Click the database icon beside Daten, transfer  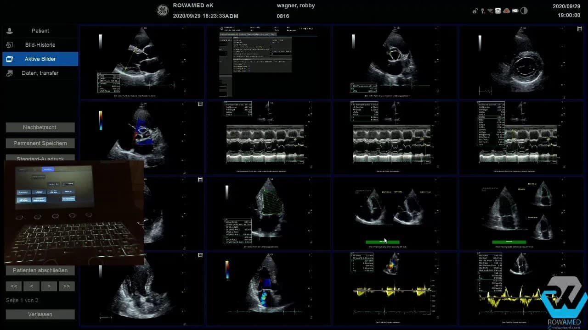click(x=10, y=73)
